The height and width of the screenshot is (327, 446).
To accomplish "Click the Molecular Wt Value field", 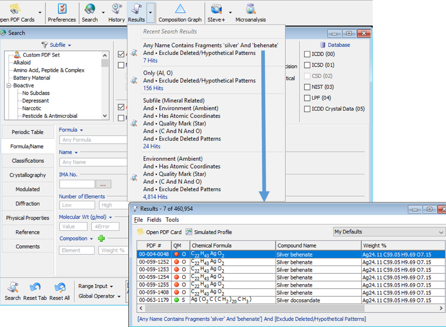I will (74, 227).
